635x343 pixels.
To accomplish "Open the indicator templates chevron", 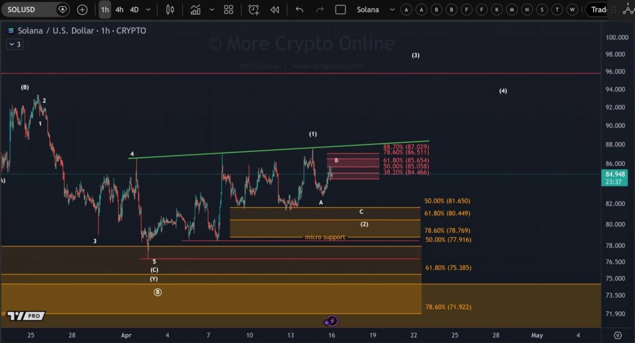I will [x=211, y=9].
